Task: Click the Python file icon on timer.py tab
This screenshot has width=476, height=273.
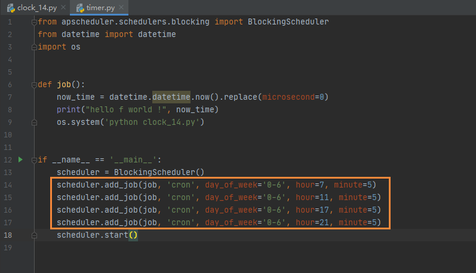Action: click(80, 8)
